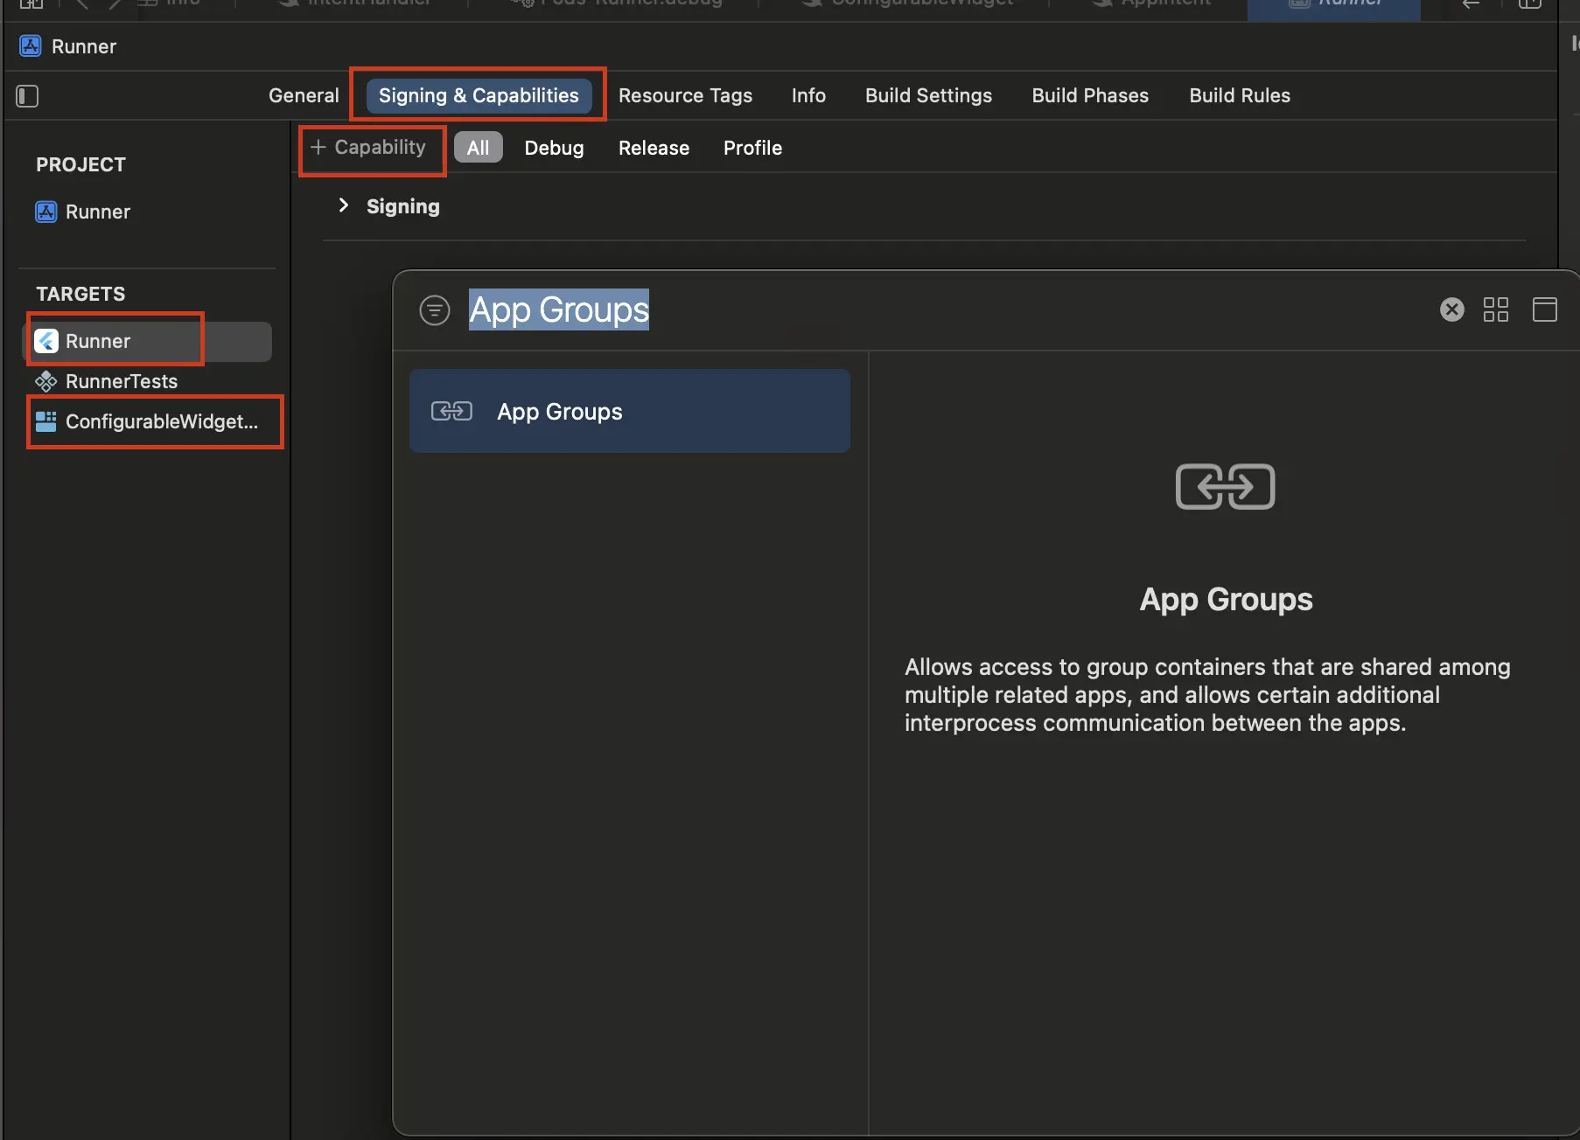Image resolution: width=1580 pixels, height=1140 pixels.
Task: Expand the Signing disclosure triangle
Action: pyautogui.click(x=343, y=205)
